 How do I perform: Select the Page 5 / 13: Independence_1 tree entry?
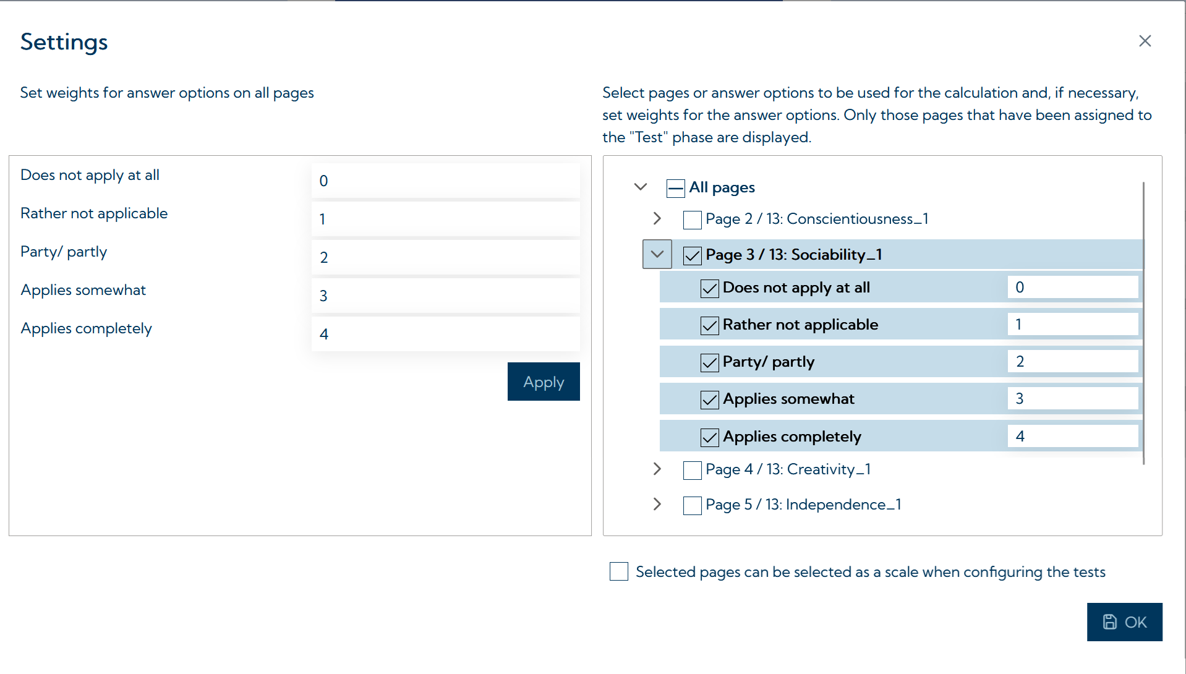(x=803, y=505)
